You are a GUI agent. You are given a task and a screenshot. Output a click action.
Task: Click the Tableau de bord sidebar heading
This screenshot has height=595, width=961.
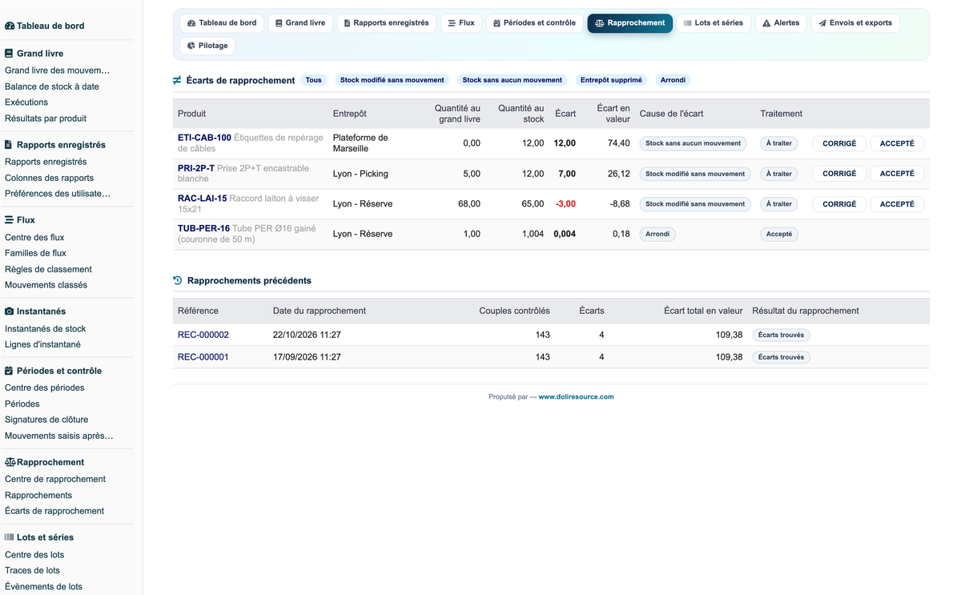point(45,26)
